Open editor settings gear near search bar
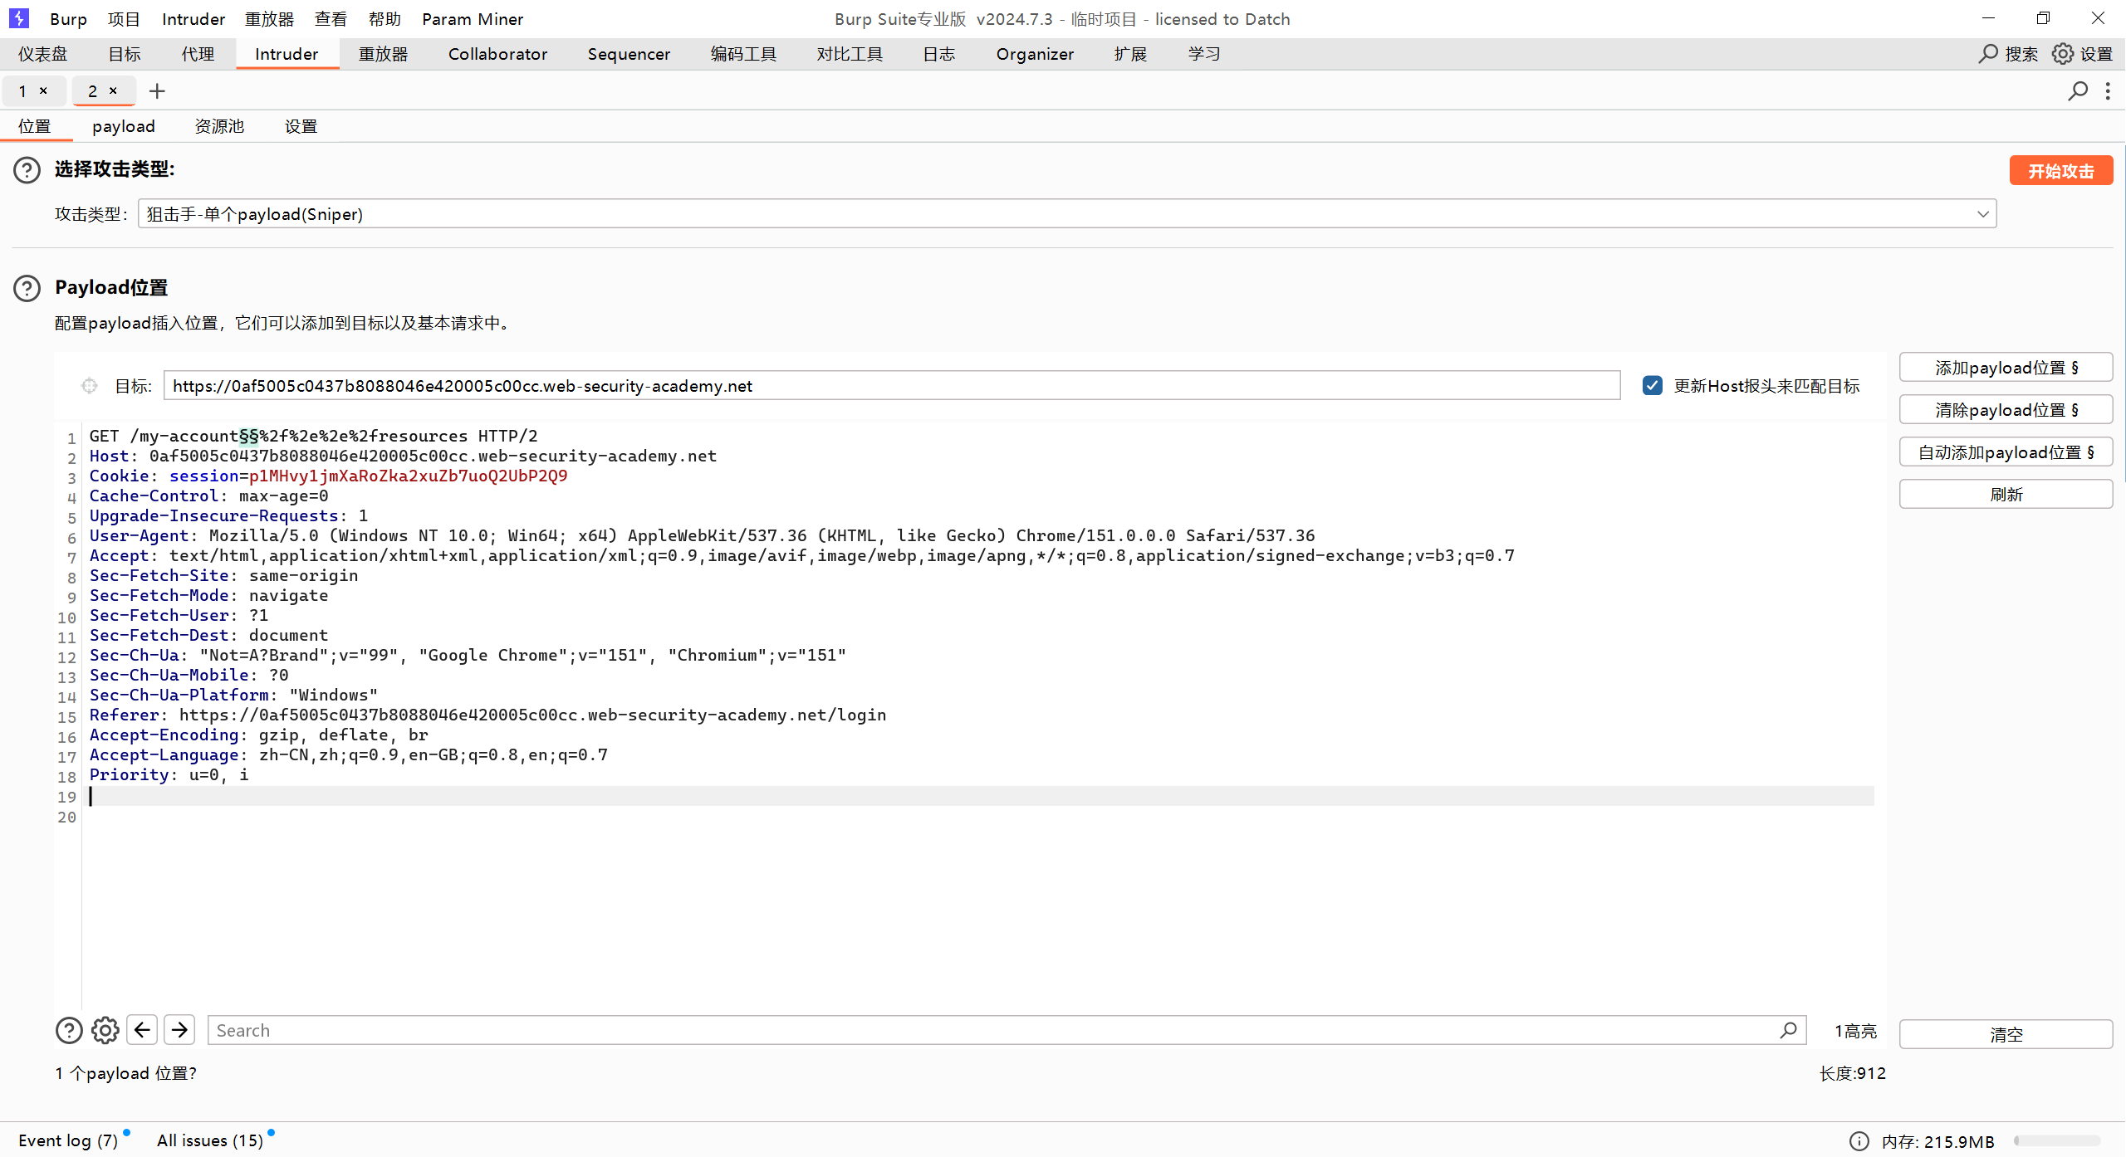2126x1157 pixels. 105,1030
